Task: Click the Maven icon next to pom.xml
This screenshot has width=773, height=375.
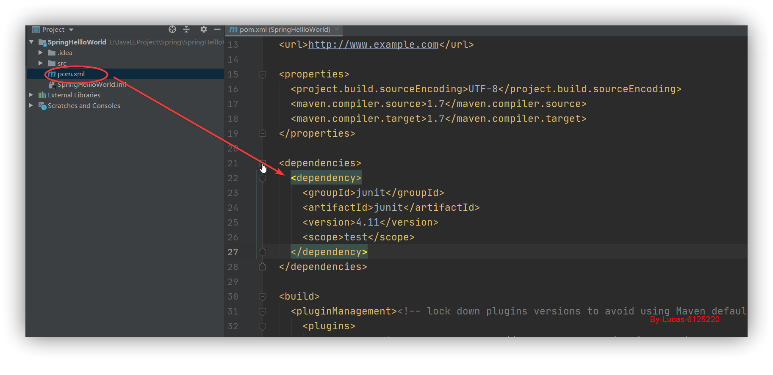Action: tap(52, 74)
